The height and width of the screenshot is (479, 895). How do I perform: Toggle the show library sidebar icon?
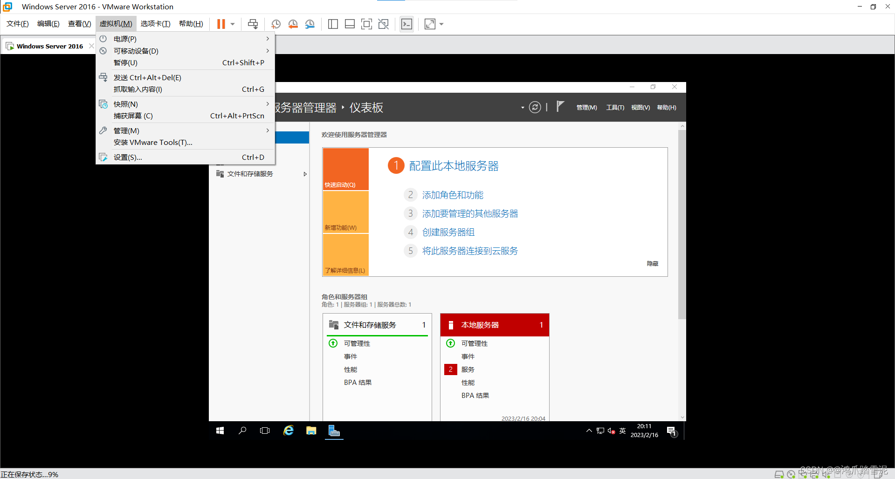tap(333, 24)
